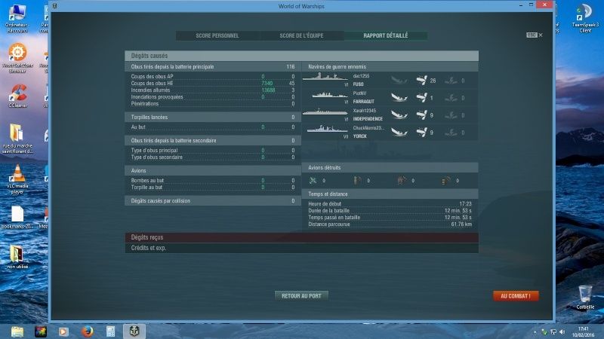
Task: Click first destroyed aircraft type icon
Action: pyautogui.click(x=313, y=180)
